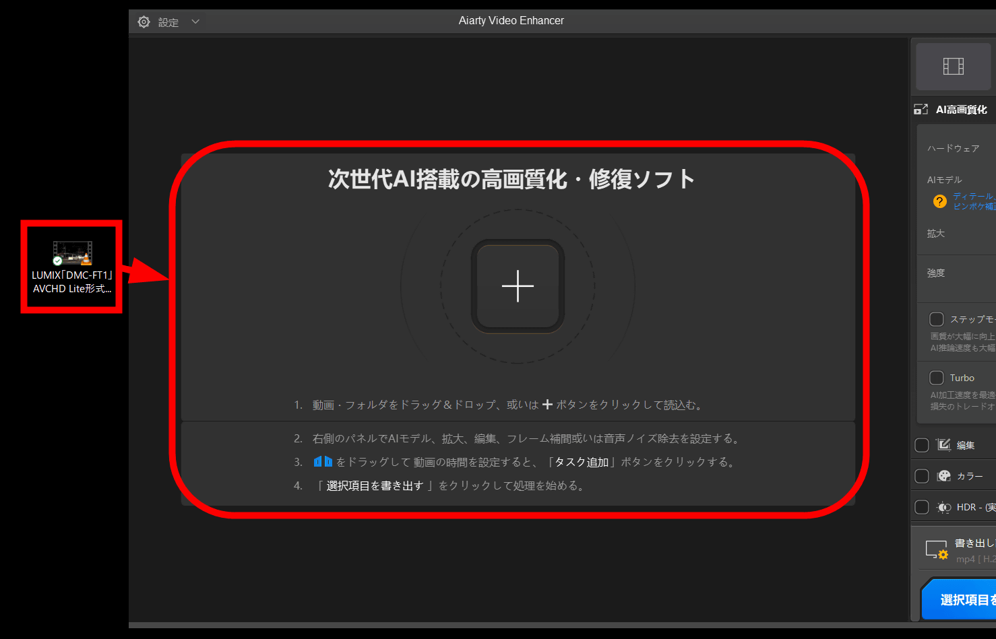This screenshot has width=996, height=639.
Task: Click the 編集 crop-edit icon
Action: [x=943, y=444]
